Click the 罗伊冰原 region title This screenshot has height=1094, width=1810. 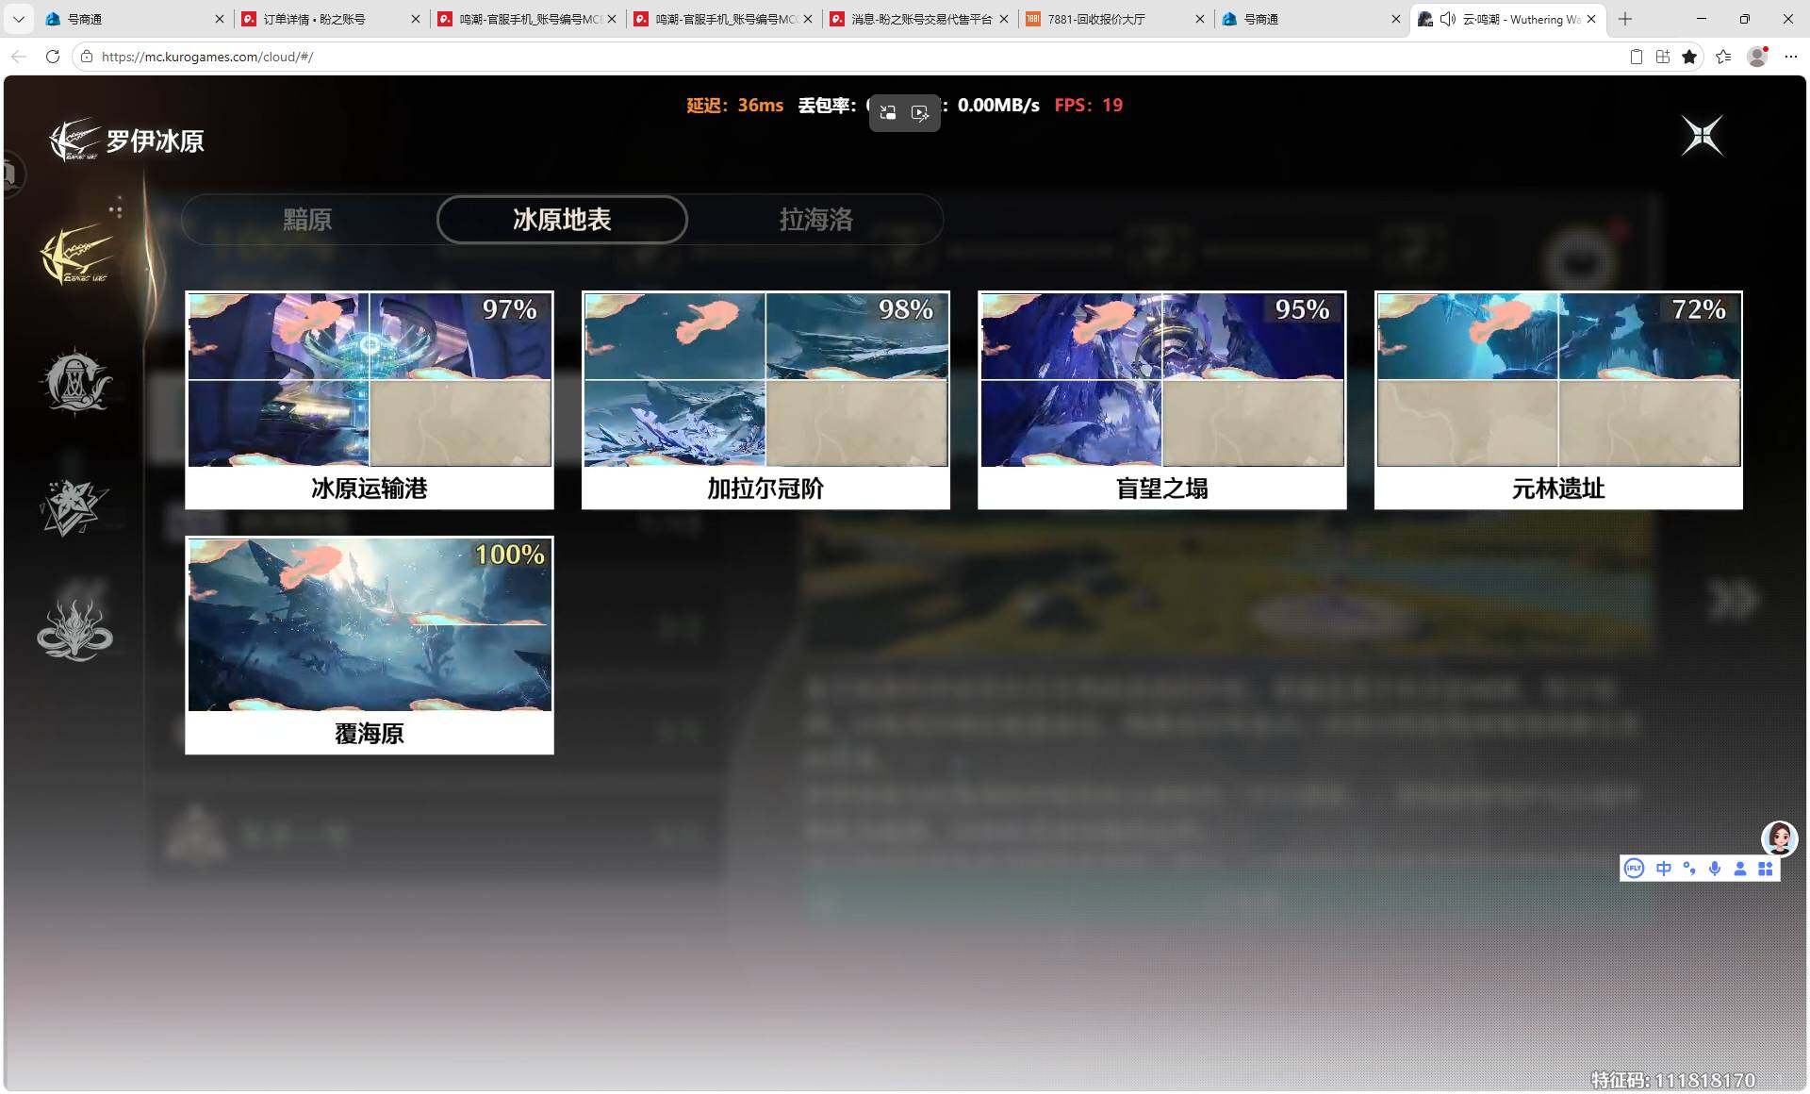coord(156,141)
